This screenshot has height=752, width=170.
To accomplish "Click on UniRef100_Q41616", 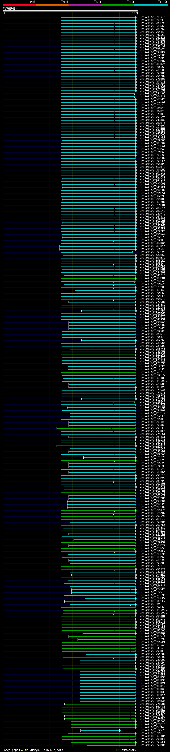I will click(x=152, y=38).
